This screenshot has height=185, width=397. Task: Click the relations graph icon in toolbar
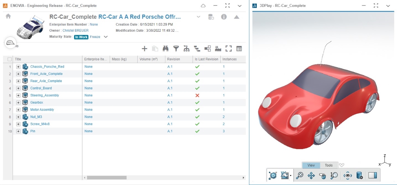point(208,49)
